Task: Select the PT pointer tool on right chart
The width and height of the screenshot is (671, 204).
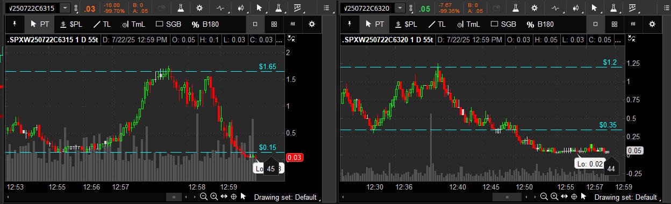Action: [375, 24]
